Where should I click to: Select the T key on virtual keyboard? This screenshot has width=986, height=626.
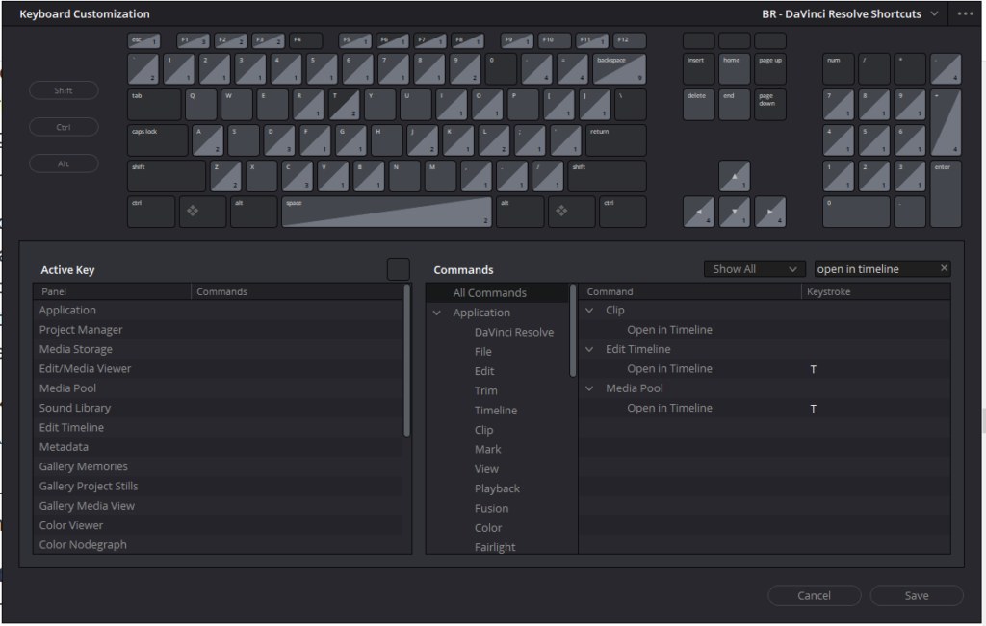pyautogui.click(x=344, y=105)
